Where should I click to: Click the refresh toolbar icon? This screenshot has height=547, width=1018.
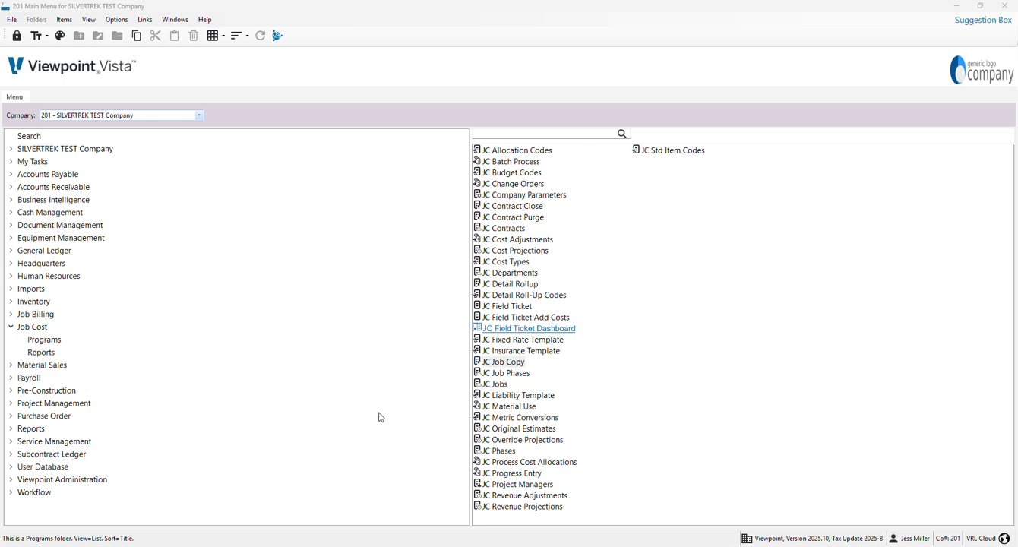click(261, 36)
